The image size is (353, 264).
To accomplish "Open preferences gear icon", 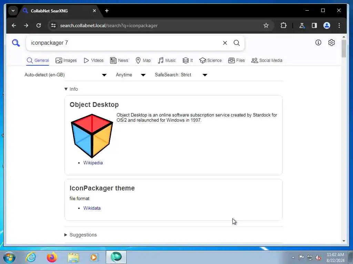I will (331, 42).
